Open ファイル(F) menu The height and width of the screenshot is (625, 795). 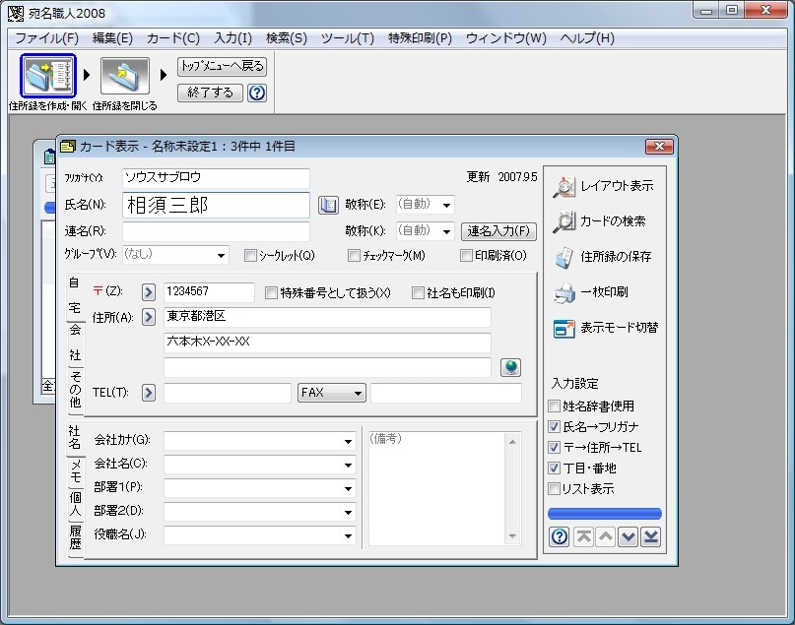[x=46, y=38]
